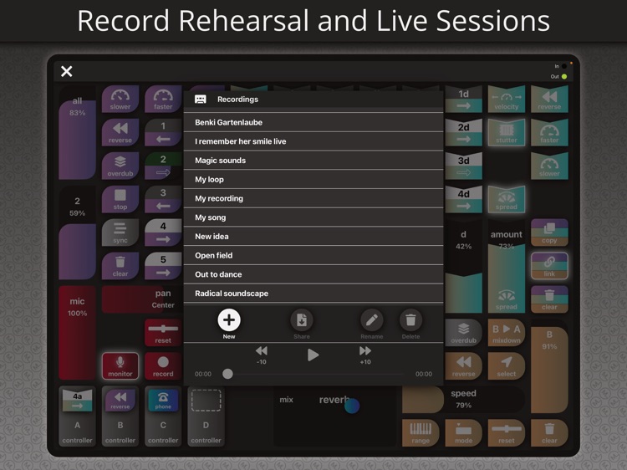Viewport: 627px width, 470px height.
Task: Adjust the reverb mix blue knob
Action: tap(352, 406)
